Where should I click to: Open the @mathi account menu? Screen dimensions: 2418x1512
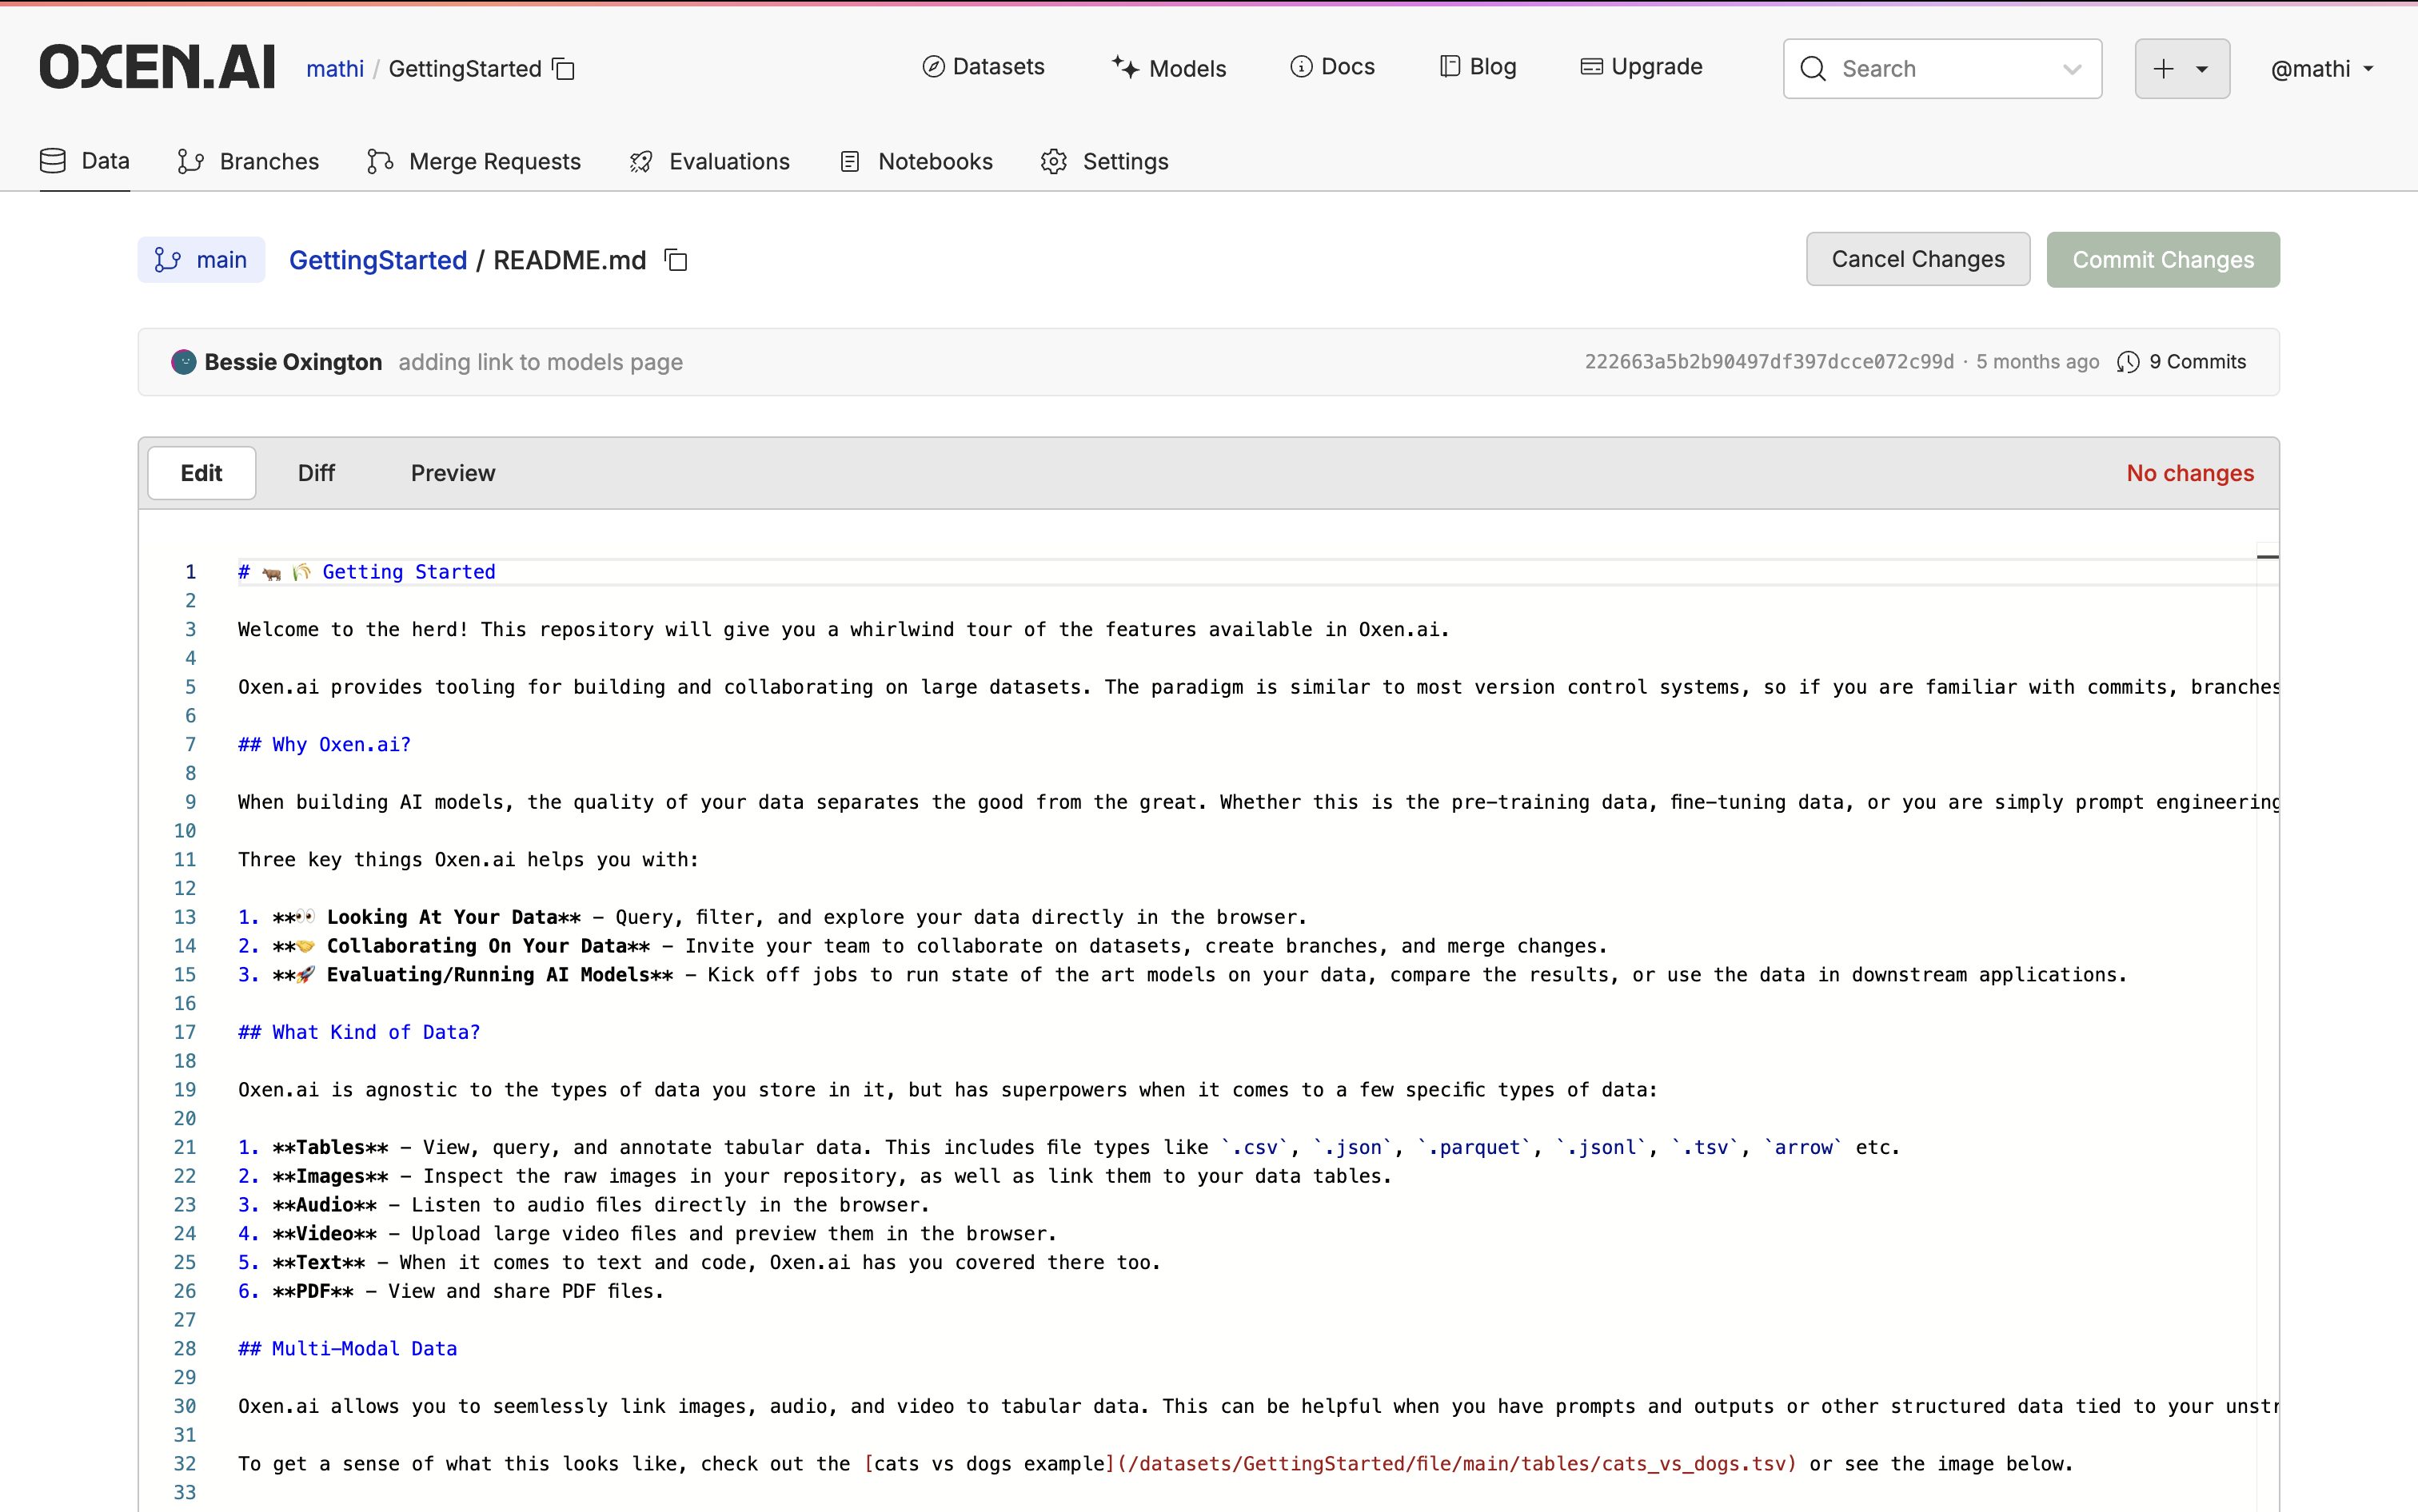point(2321,69)
